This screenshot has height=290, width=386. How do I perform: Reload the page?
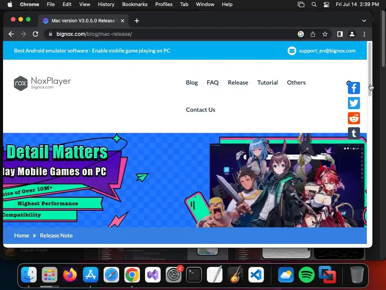click(x=35, y=34)
